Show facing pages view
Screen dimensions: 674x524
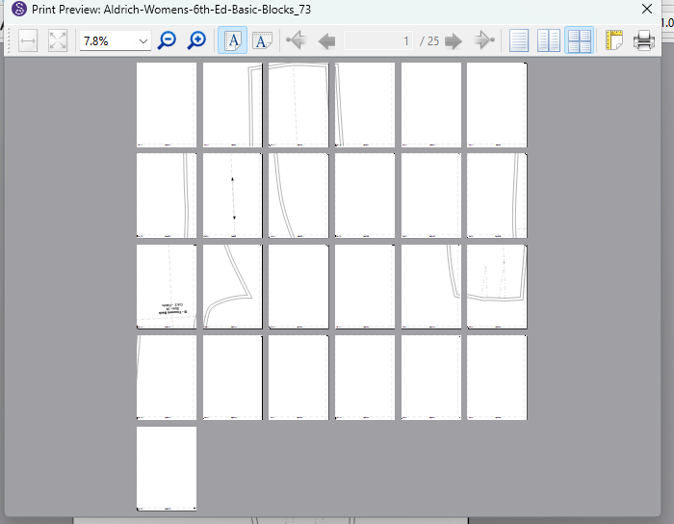pyautogui.click(x=549, y=40)
